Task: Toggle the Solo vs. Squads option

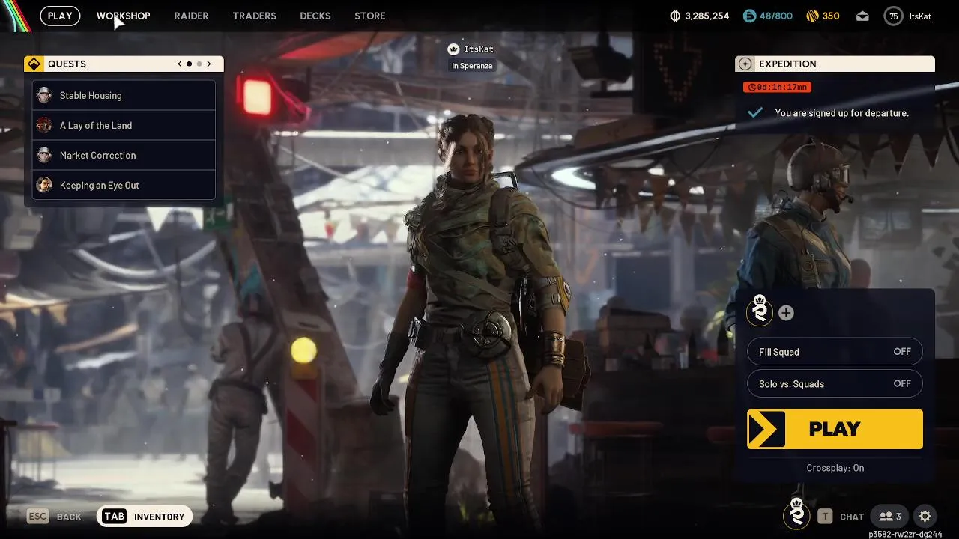Action: 835,384
